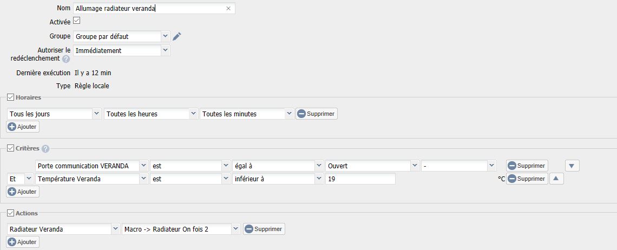The height and width of the screenshot is (250, 617).
Task: Add a new criterion with Ajouter
Action: pyautogui.click(x=23, y=192)
